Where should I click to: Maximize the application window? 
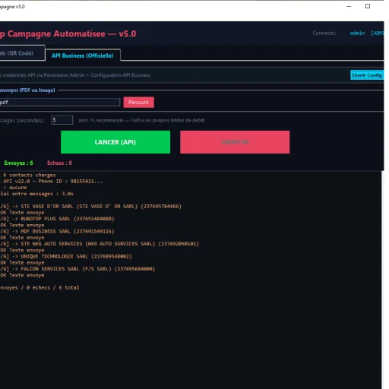pos(368,6)
